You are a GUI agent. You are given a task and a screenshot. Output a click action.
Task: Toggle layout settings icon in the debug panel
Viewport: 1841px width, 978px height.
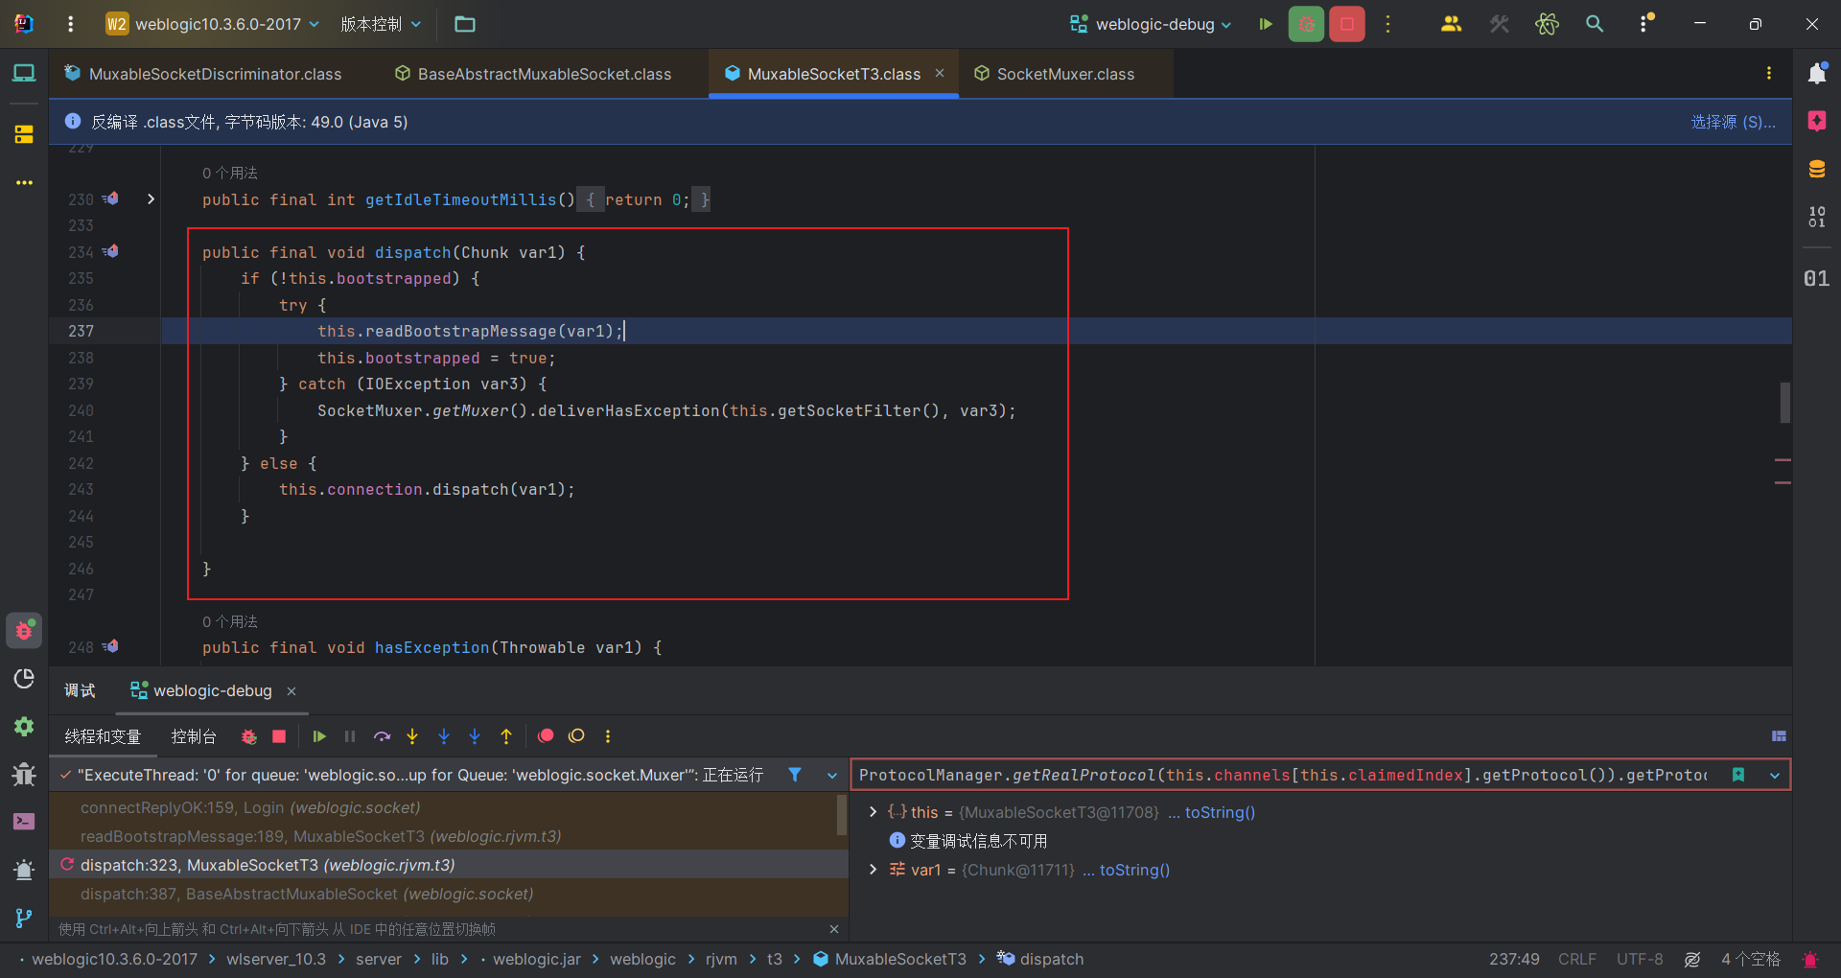click(x=1779, y=736)
